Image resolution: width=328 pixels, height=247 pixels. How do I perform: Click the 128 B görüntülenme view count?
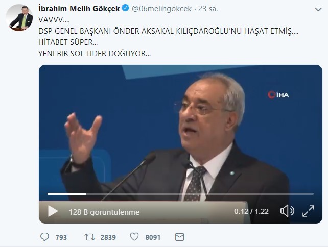coord(104,212)
